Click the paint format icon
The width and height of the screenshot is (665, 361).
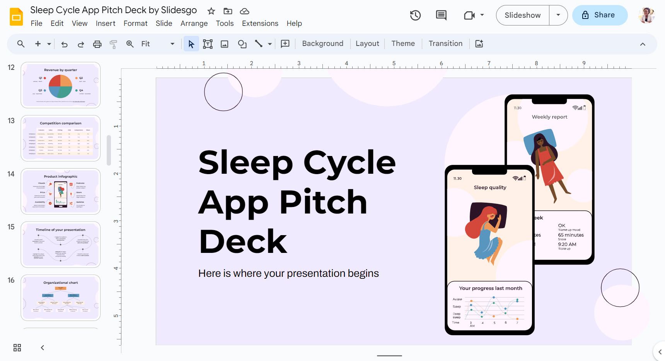(113, 44)
